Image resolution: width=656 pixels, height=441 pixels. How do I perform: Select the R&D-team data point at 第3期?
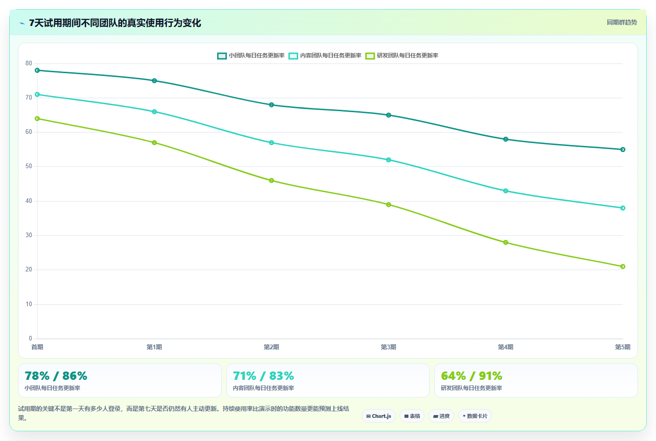[388, 204]
